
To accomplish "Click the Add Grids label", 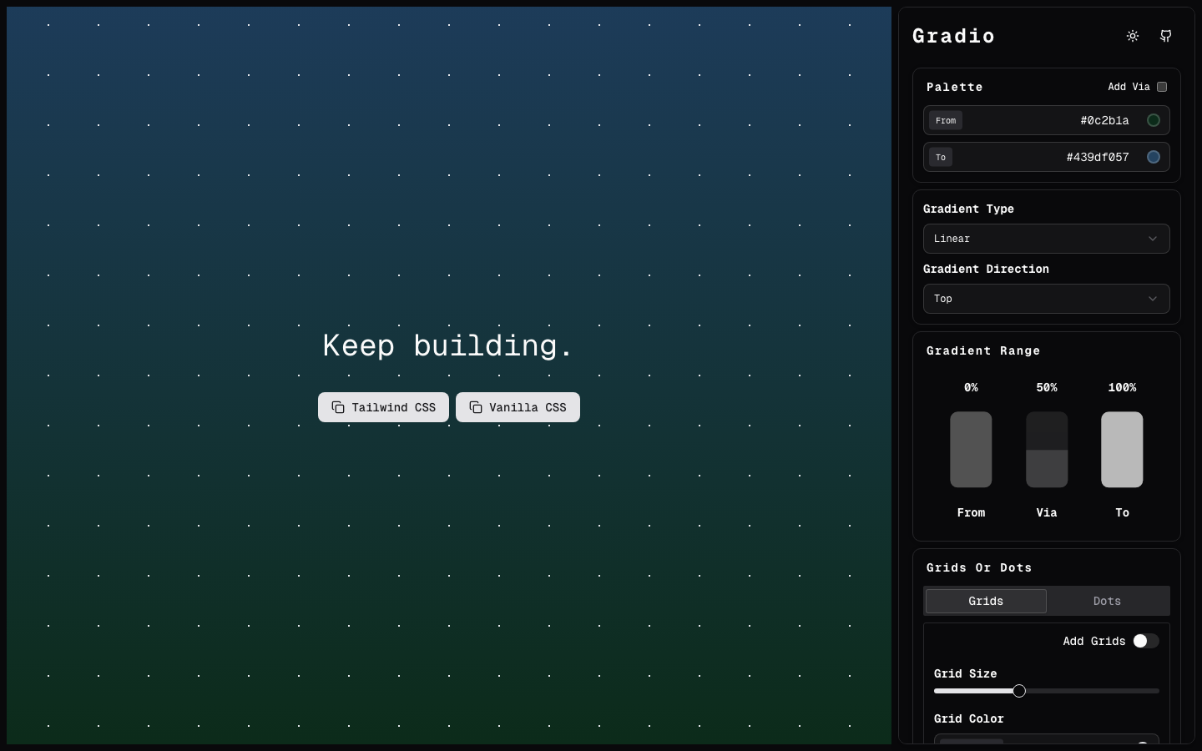I will pyautogui.click(x=1094, y=641).
